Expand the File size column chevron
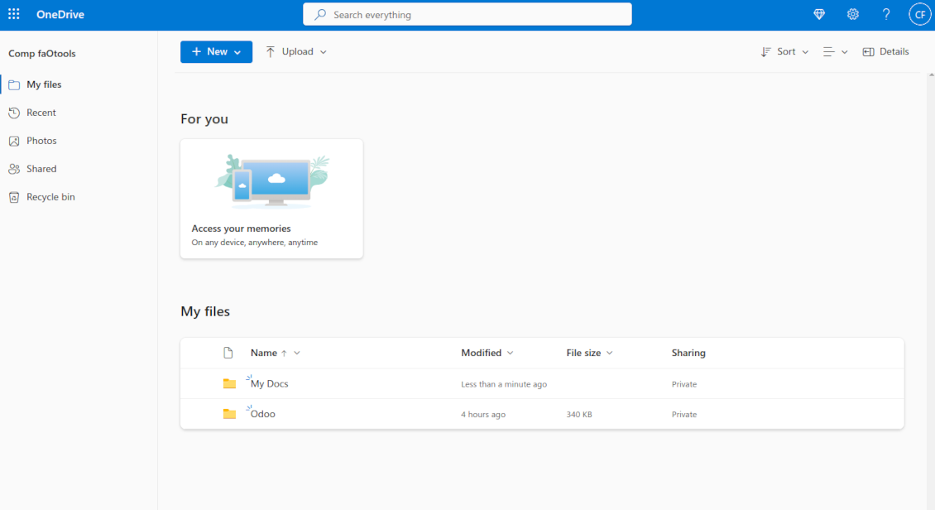The image size is (935, 510). click(x=610, y=354)
